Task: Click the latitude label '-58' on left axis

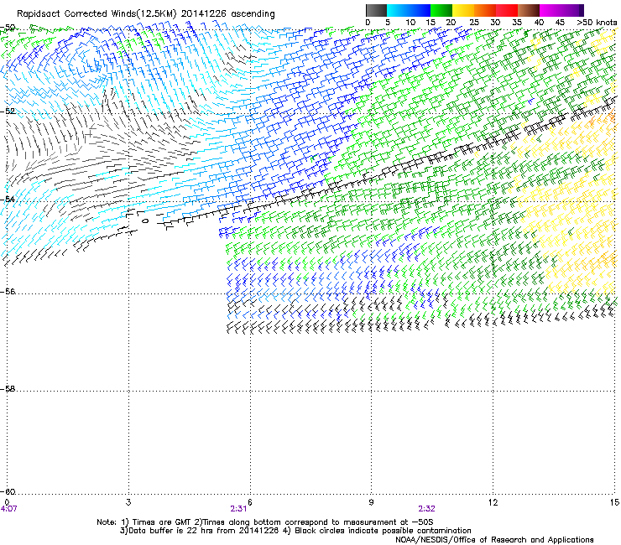Action: pyautogui.click(x=8, y=389)
